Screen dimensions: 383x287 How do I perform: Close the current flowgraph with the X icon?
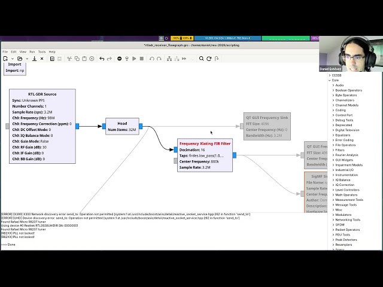[42, 59]
